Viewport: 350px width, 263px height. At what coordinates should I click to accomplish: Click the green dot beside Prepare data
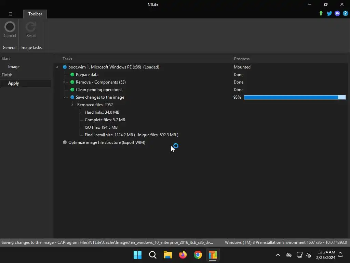click(72, 74)
